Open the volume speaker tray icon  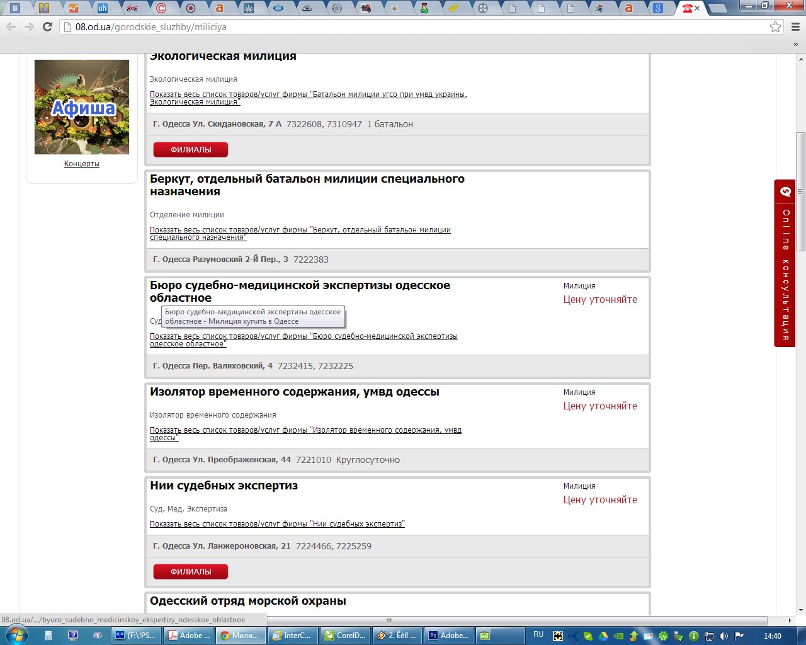(x=724, y=636)
